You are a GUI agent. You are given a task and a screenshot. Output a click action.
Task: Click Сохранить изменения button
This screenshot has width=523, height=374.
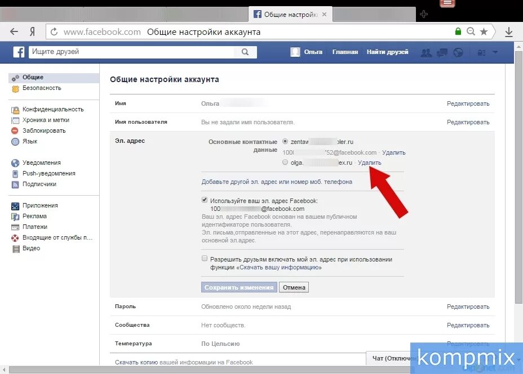point(239,287)
